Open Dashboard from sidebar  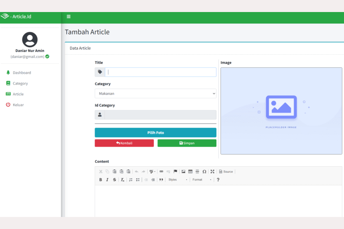(x=21, y=73)
